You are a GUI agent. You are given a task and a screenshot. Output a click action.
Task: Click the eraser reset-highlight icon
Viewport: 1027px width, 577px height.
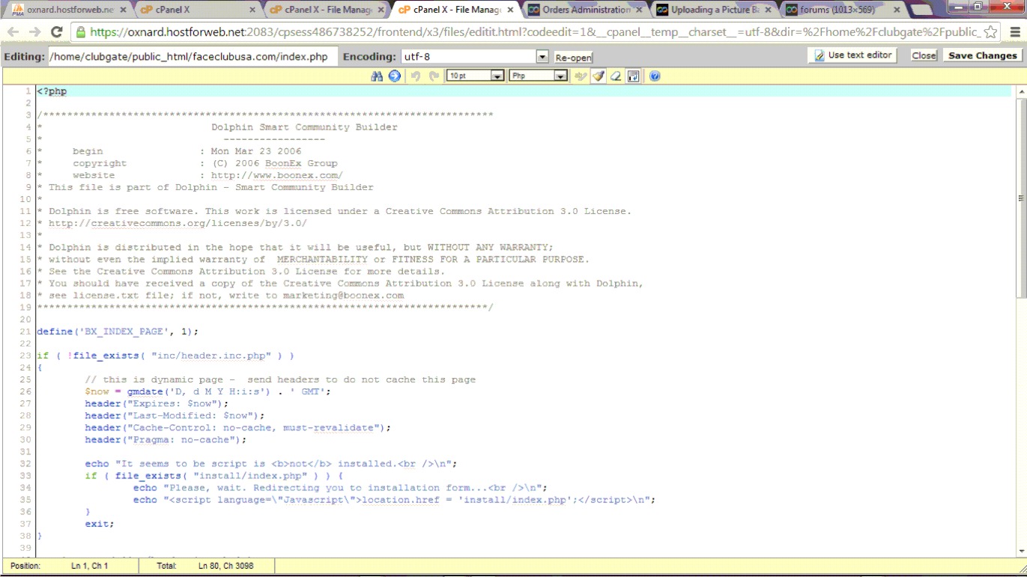click(616, 76)
